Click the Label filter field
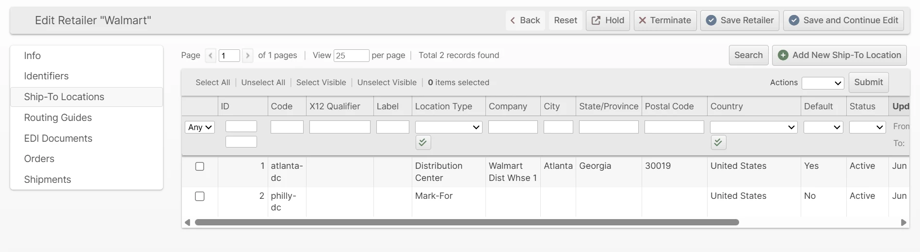Image resolution: width=920 pixels, height=252 pixels. [x=393, y=127]
